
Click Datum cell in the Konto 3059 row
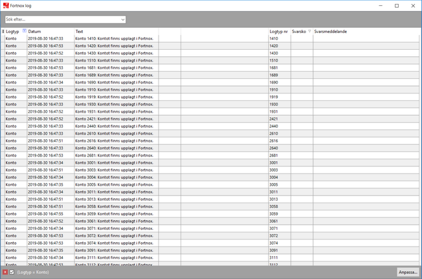tap(50, 214)
